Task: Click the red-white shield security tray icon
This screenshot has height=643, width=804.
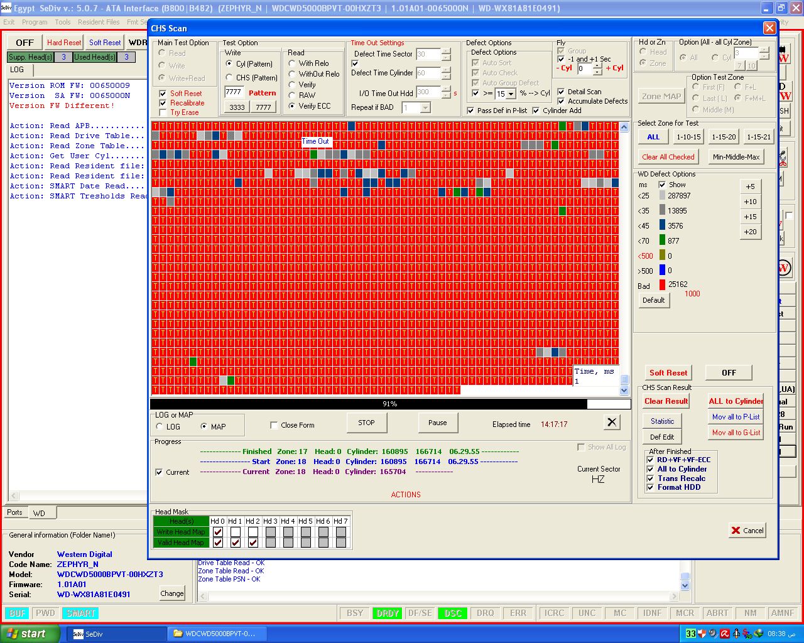Action: pos(702,634)
